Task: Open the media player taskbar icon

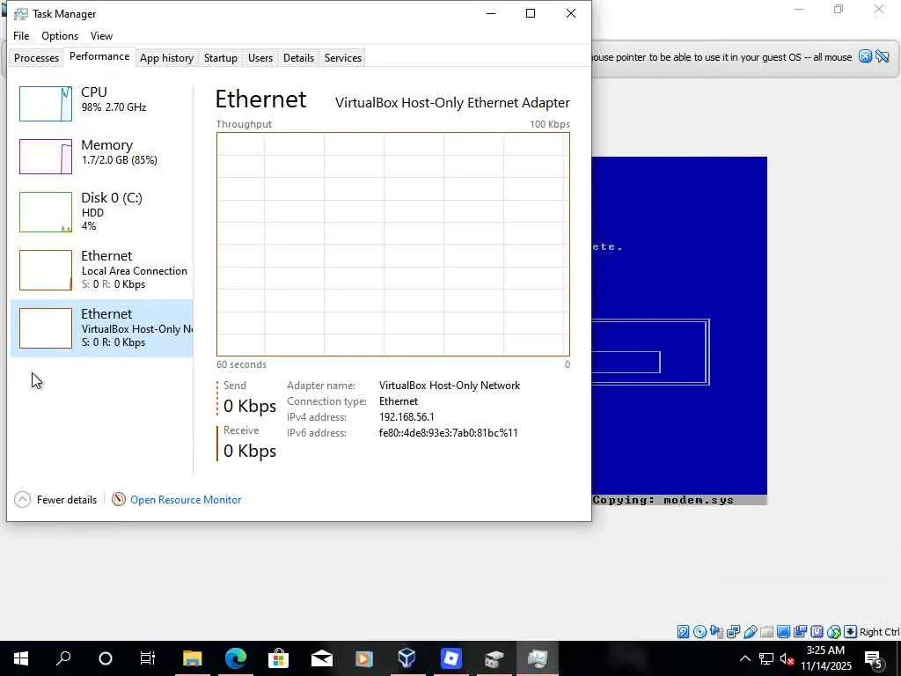Action: [364, 658]
